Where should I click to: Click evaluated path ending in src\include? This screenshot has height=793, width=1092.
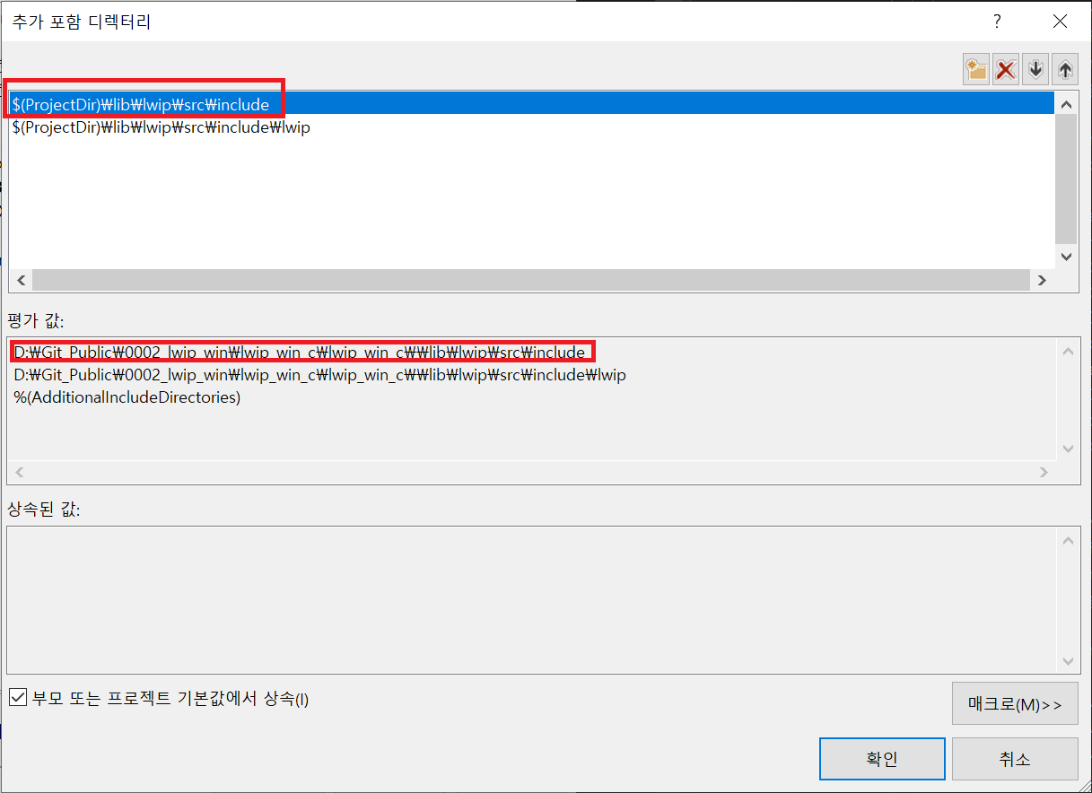click(x=300, y=353)
